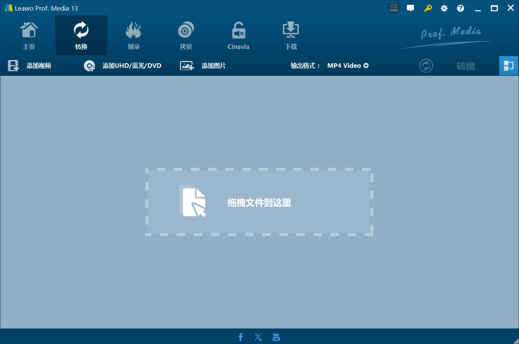Open the 刻录 burning tab
This screenshot has width=519, height=344.
coord(133,35)
